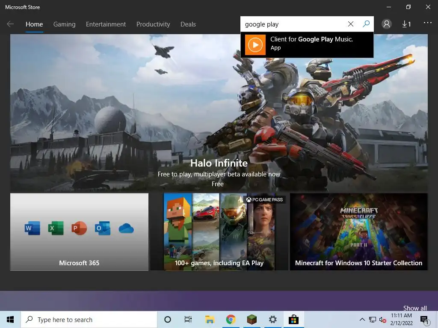Click the back arrow in Microsoft Store
Viewport: 438px width, 328px height.
tap(10, 24)
